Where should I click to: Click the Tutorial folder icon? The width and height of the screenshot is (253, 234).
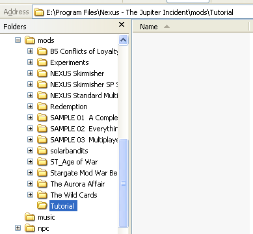42,205
